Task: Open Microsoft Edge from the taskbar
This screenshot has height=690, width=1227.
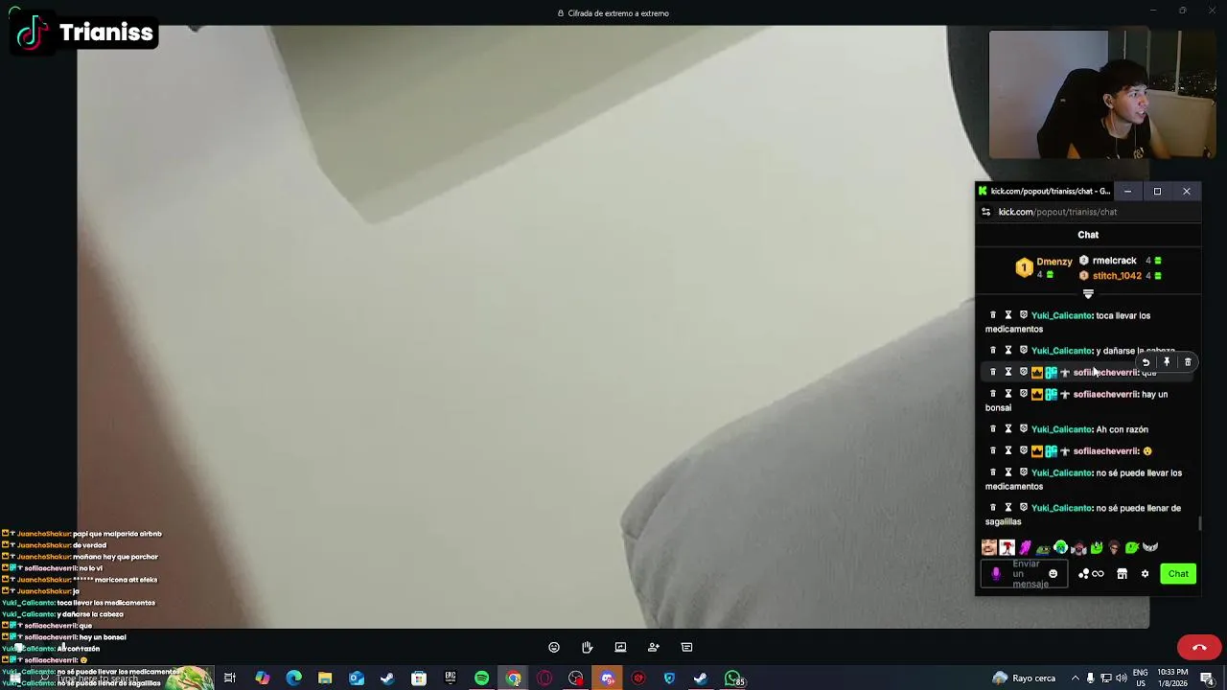Action: 293,678
